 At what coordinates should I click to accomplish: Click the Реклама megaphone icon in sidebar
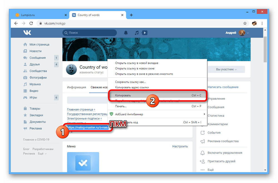pyautogui.click(x=25, y=129)
